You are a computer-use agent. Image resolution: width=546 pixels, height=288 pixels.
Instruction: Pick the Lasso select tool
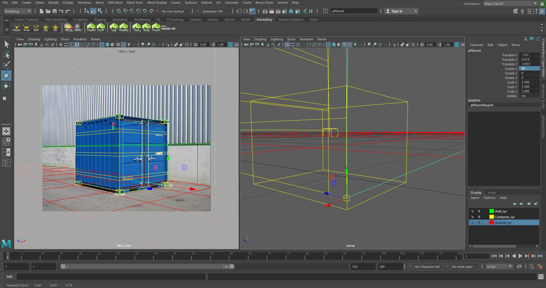point(6,55)
